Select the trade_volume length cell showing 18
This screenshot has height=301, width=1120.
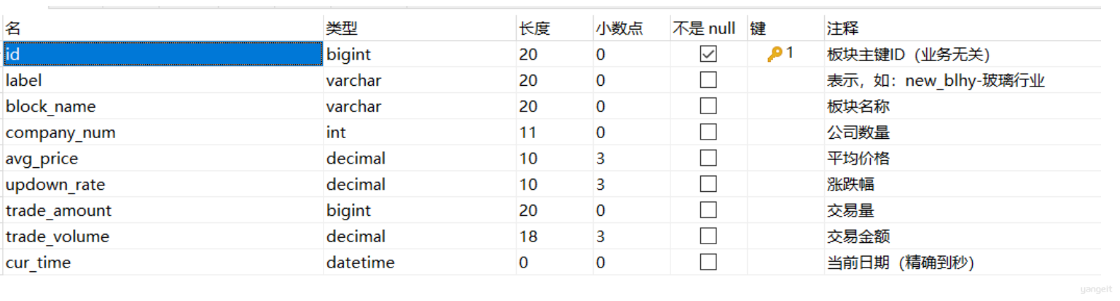pos(555,236)
